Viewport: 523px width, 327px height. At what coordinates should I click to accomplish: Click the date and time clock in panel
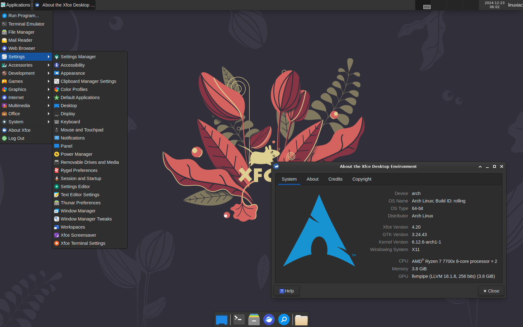(x=494, y=5)
